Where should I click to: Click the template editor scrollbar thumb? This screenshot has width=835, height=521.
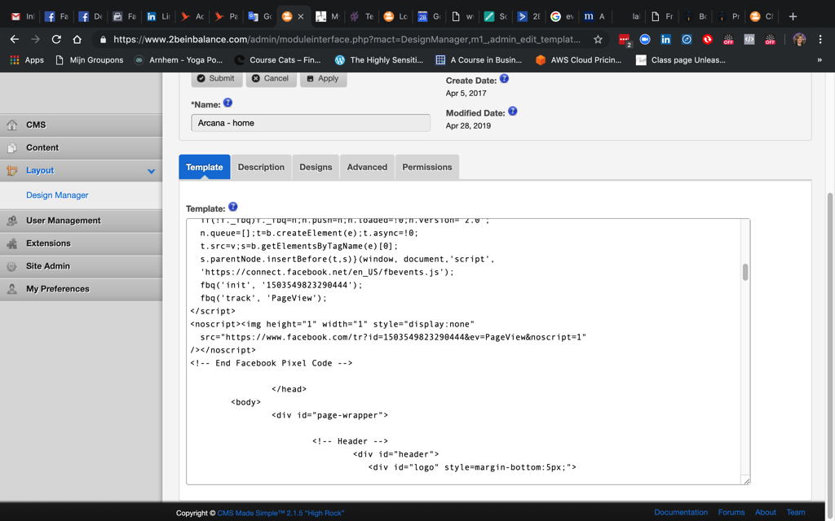click(x=744, y=273)
